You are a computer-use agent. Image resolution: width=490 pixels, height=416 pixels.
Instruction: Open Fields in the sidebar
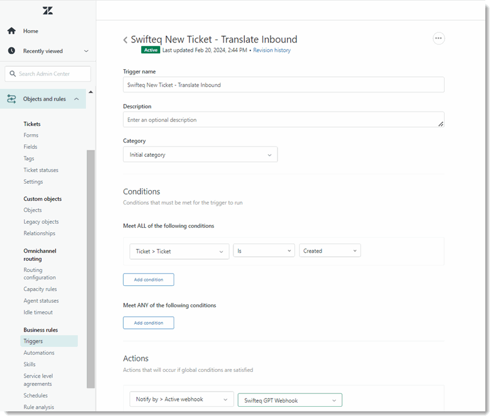pos(30,146)
